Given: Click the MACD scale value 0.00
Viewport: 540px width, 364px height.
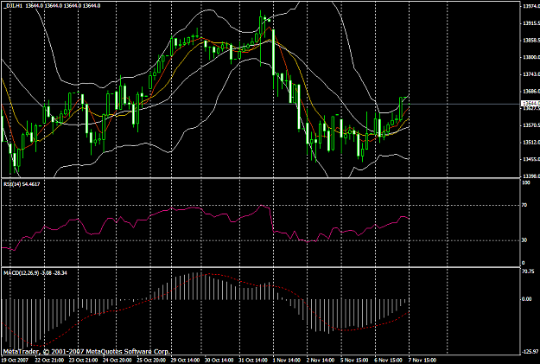Looking at the screenshot, I should coord(527,299).
